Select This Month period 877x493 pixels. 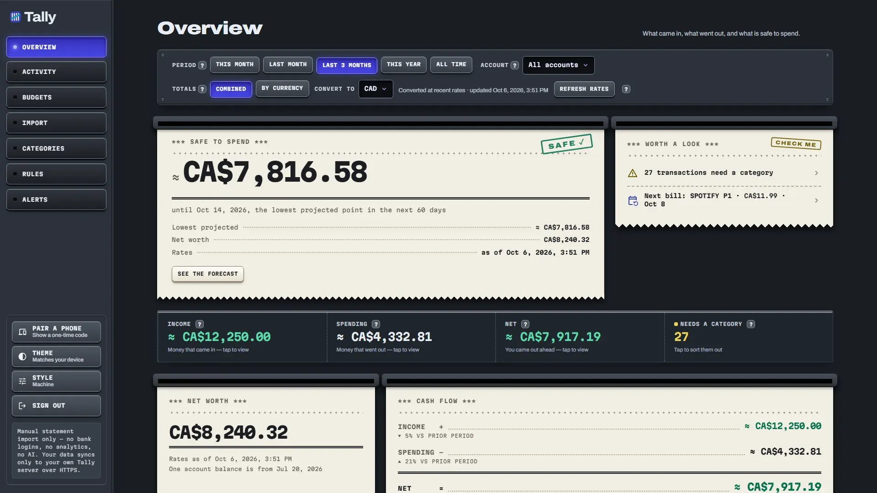click(235, 65)
